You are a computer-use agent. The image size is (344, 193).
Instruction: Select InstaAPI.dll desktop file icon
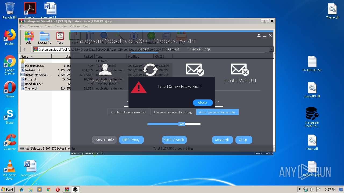pyautogui.click(x=312, y=90)
